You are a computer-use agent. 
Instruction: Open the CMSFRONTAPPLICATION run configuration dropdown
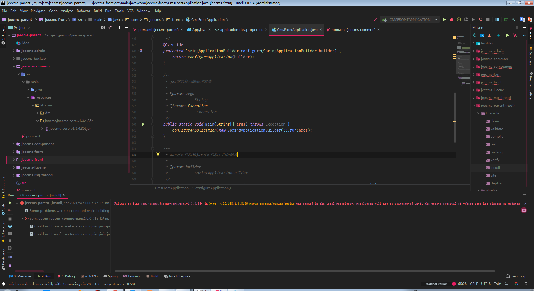pos(410,19)
